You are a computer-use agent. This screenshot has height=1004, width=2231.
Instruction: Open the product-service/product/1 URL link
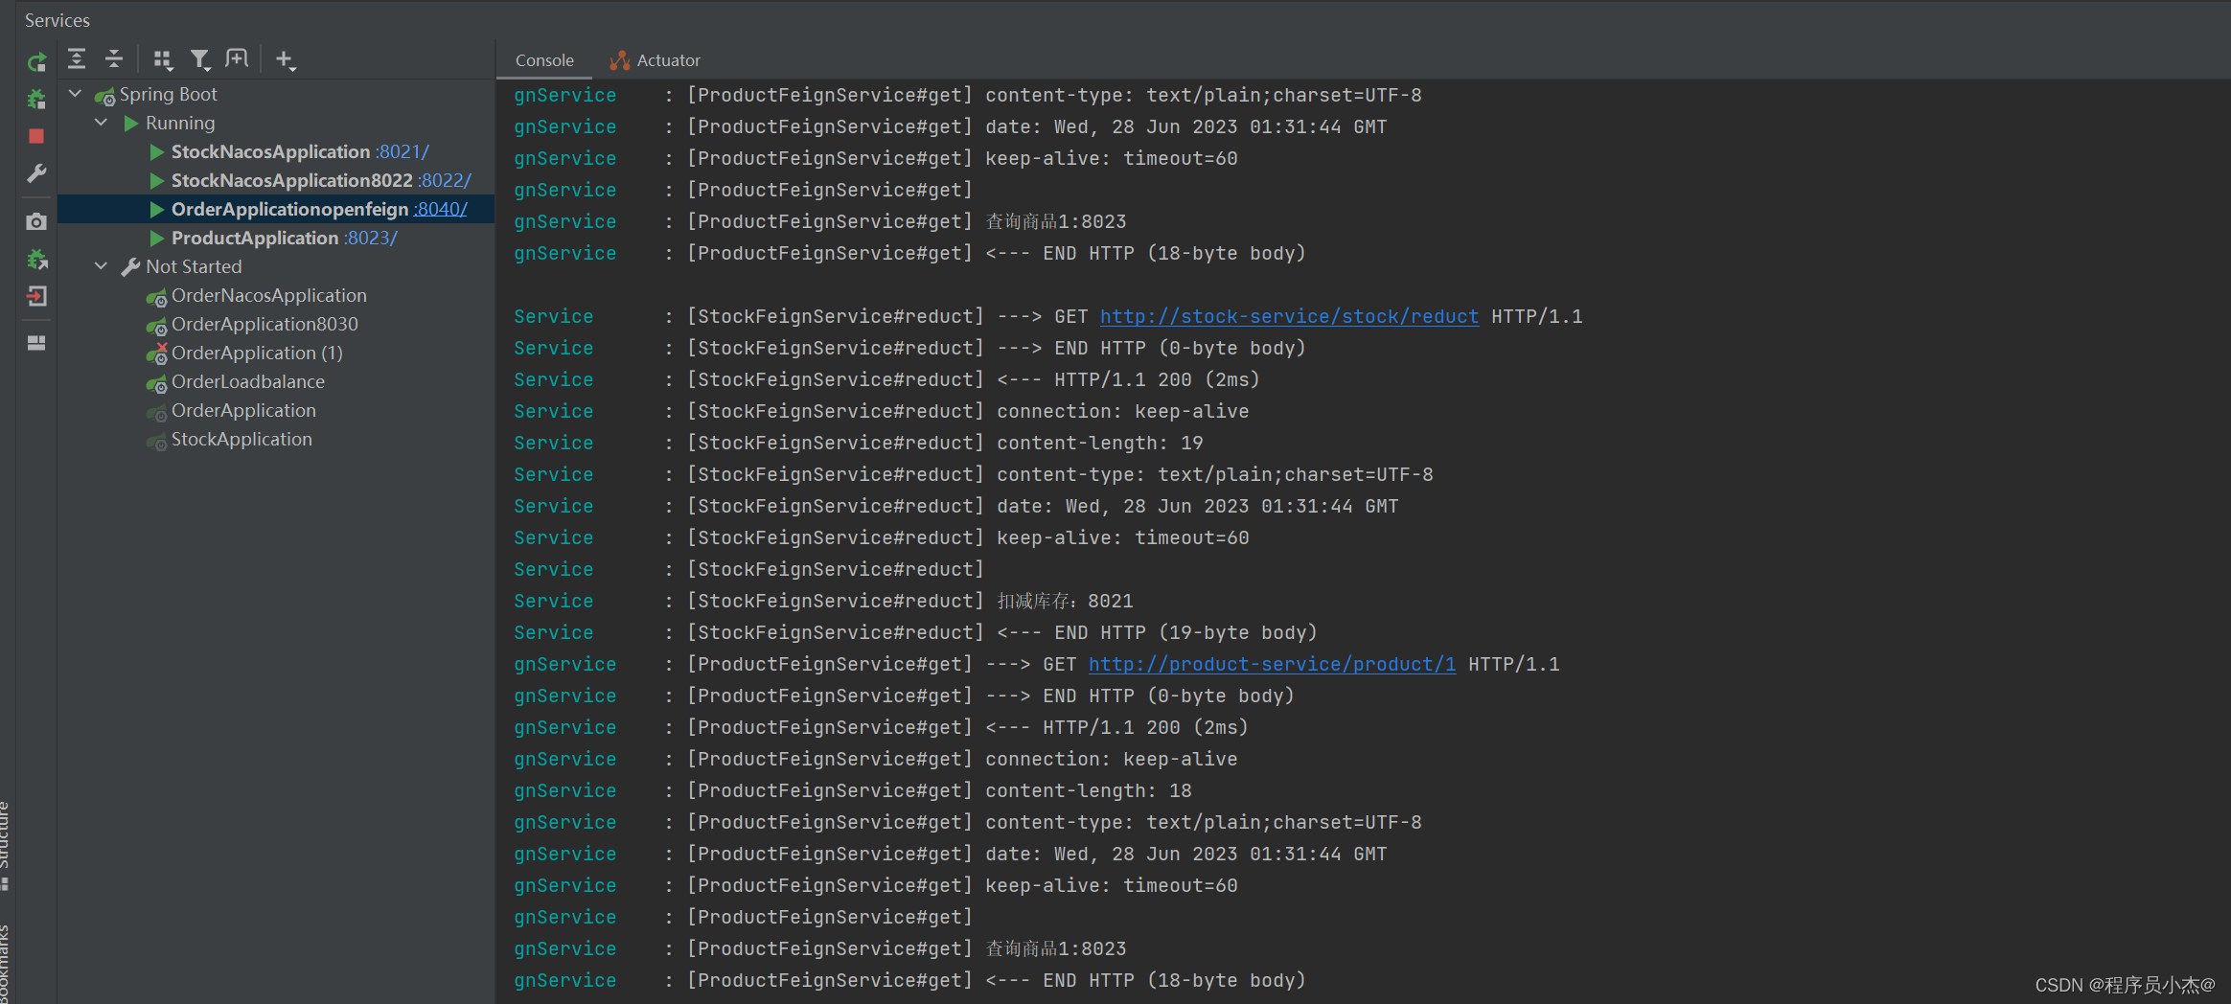pos(1272,664)
